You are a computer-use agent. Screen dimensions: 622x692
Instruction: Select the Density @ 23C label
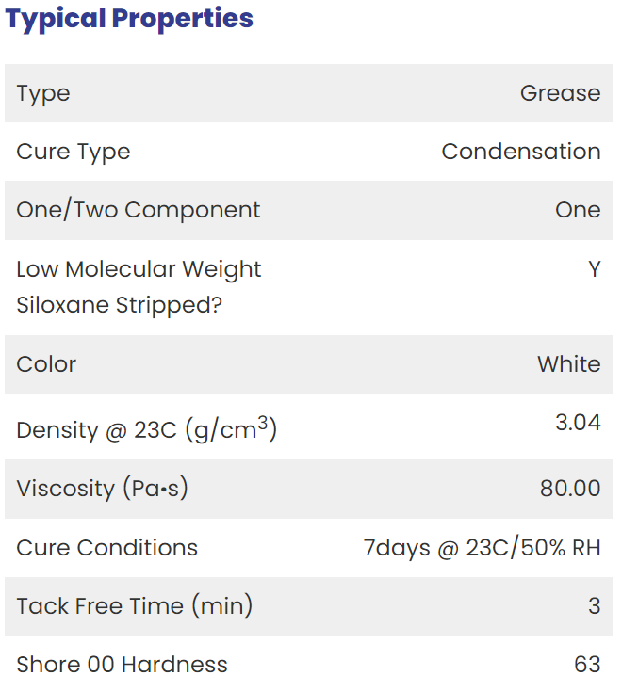(x=147, y=429)
